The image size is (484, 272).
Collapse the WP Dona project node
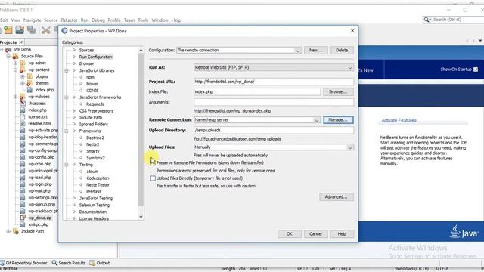pyautogui.click(x=2, y=49)
